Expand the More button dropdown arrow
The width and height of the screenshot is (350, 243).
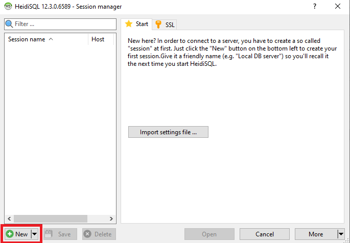tap(341, 234)
